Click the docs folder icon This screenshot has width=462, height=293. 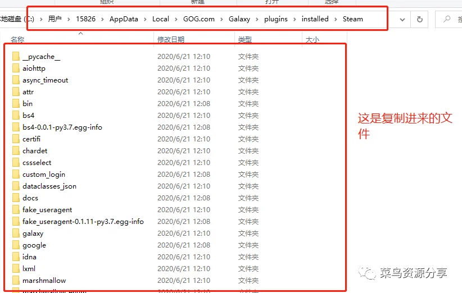point(16,198)
